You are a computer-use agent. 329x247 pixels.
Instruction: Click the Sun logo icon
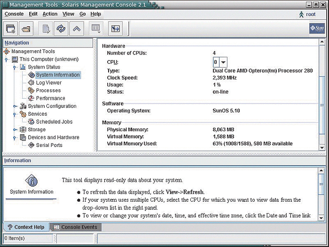pos(317,28)
